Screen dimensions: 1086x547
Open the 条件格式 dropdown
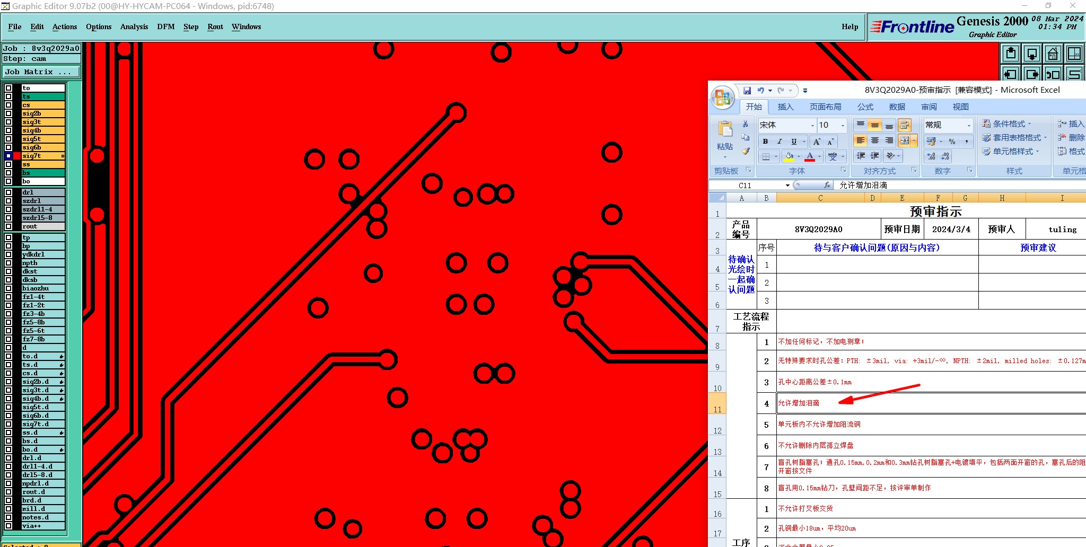(1007, 123)
